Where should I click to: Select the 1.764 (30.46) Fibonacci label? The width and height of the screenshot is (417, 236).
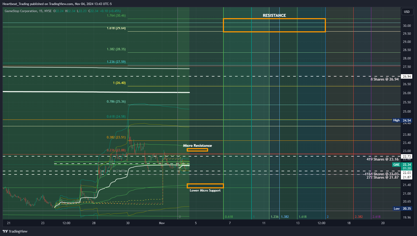click(116, 16)
